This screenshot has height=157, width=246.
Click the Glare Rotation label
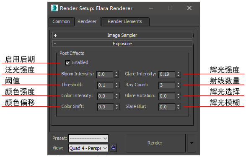click(140, 95)
